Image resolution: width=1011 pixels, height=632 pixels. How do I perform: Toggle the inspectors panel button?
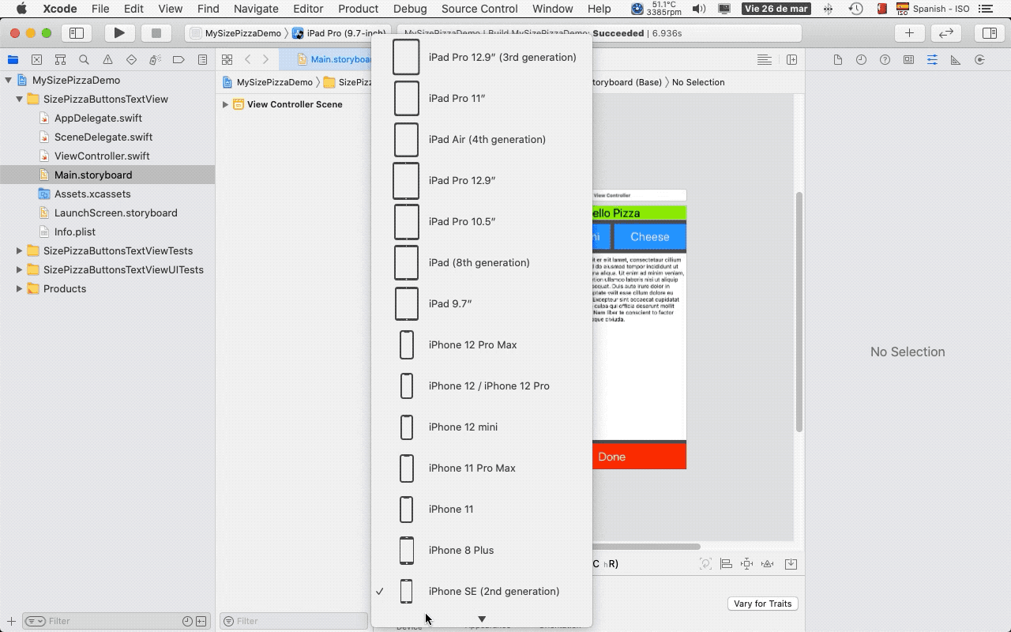pos(989,33)
